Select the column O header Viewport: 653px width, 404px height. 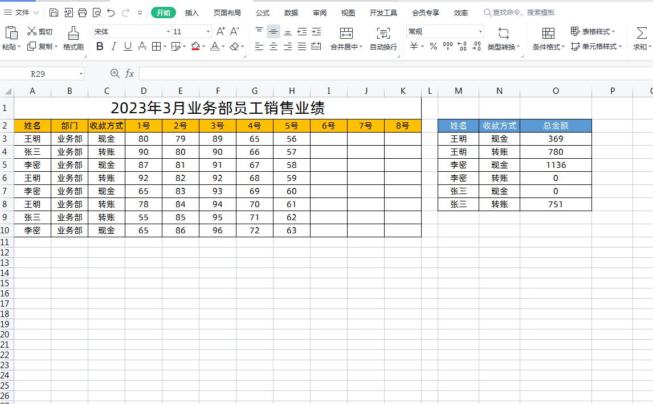(556, 91)
